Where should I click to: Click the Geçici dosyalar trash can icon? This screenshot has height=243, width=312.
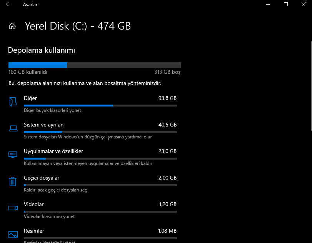point(13,181)
